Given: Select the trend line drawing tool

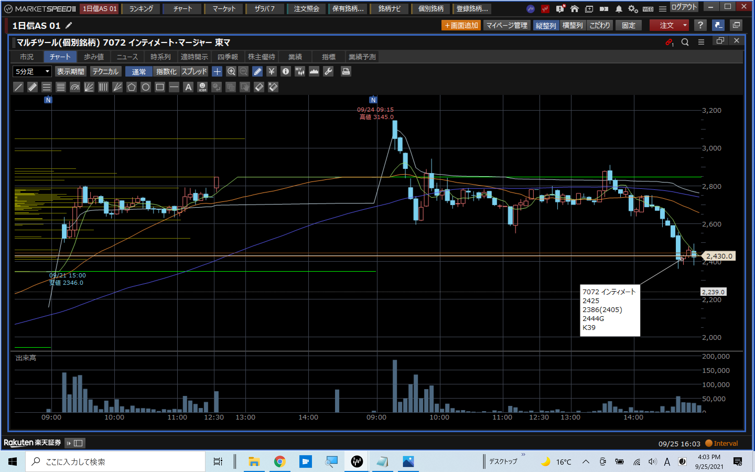Looking at the screenshot, I should coord(18,87).
